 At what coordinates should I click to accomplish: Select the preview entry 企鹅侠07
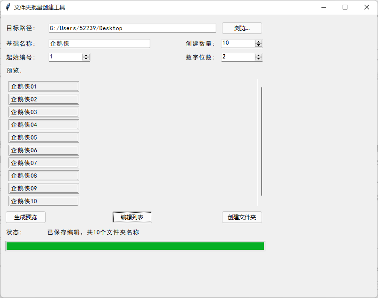44,163
